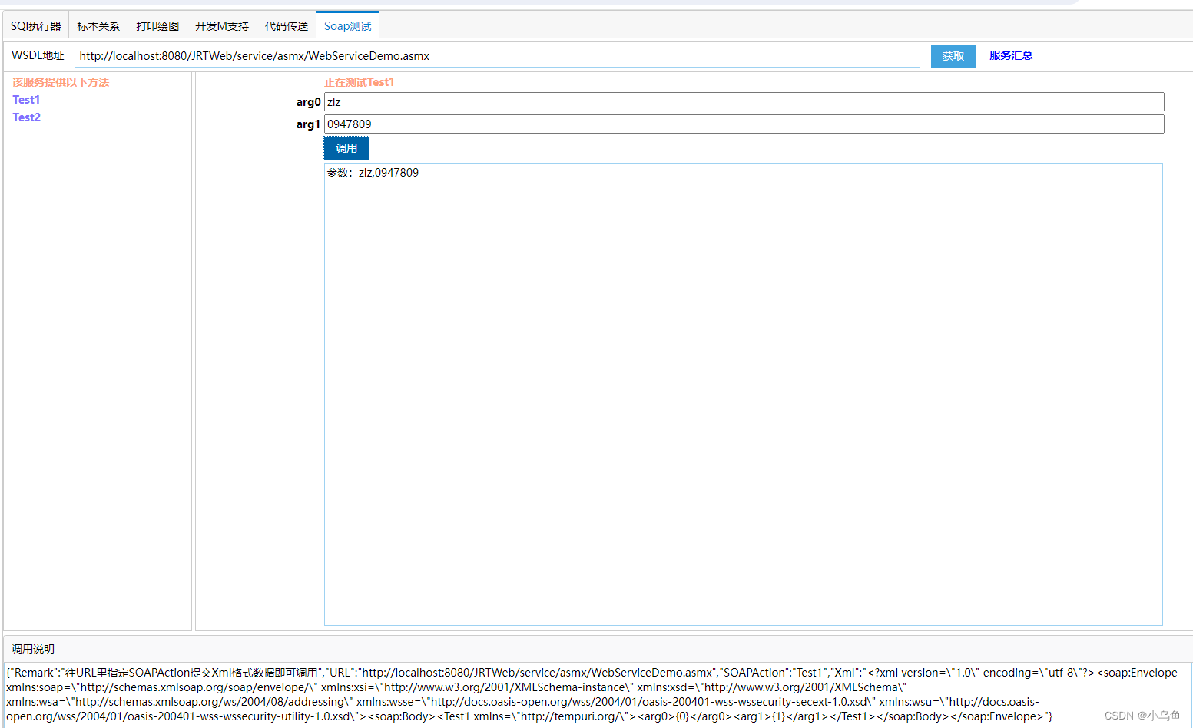Image resolution: width=1193 pixels, height=728 pixels.
Task: Click the 获取 button
Action: (x=953, y=56)
